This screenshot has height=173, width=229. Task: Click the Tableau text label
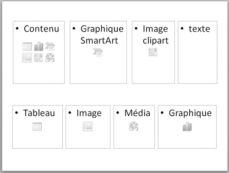[x=39, y=113]
